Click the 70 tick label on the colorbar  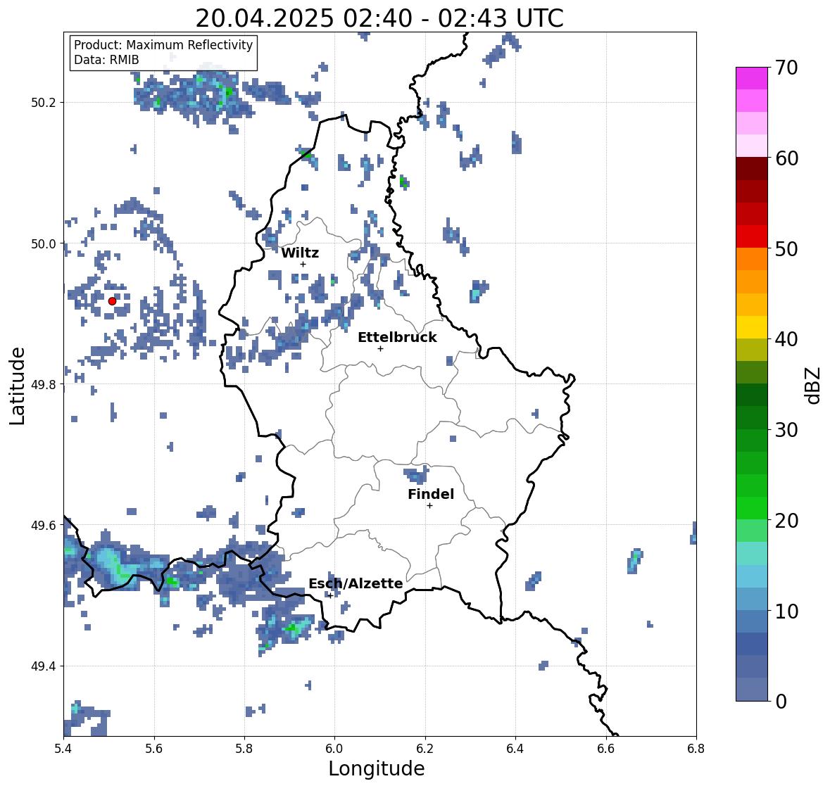click(786, 68)
